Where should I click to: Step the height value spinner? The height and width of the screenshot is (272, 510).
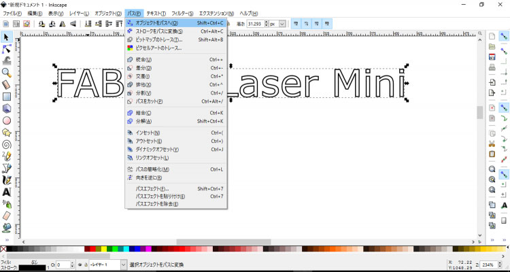[x=267, y=24]
